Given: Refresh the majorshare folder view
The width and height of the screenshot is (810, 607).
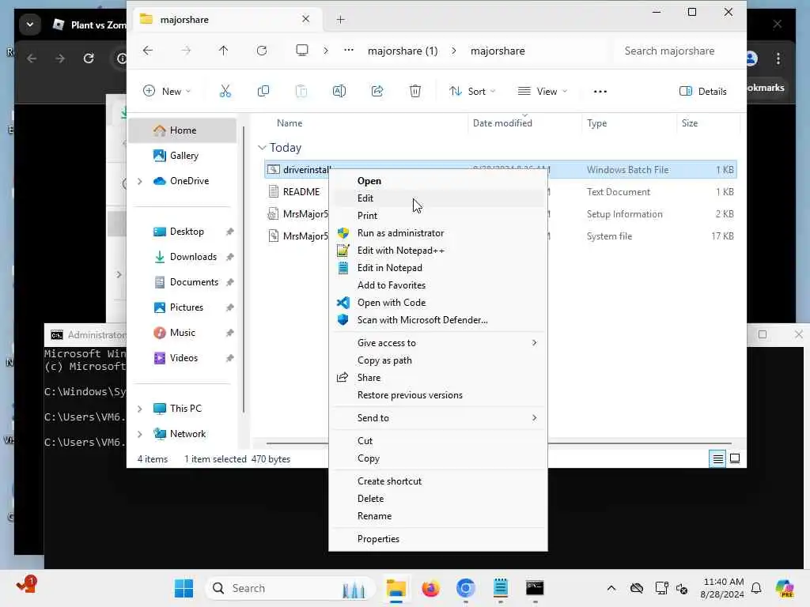Looking at the screenshot, I should 261,51.
